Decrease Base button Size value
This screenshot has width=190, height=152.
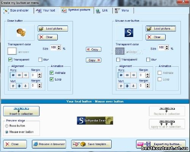(x=59, y=49)
